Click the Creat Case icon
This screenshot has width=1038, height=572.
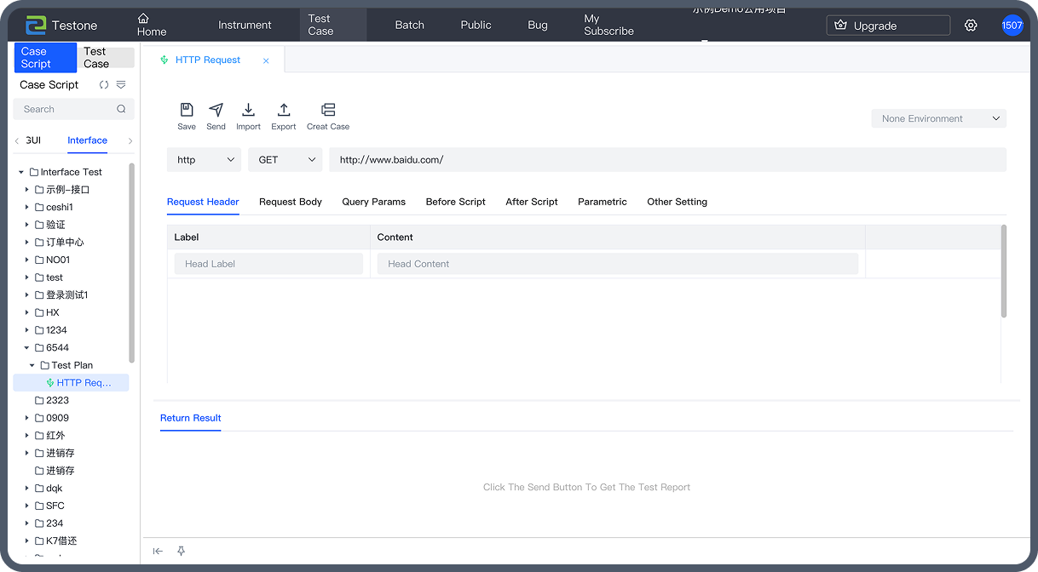click(328, 111)
